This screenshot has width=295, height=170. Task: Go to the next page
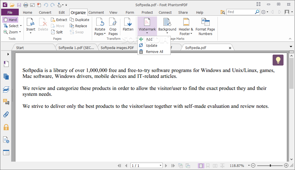[166, 166]
